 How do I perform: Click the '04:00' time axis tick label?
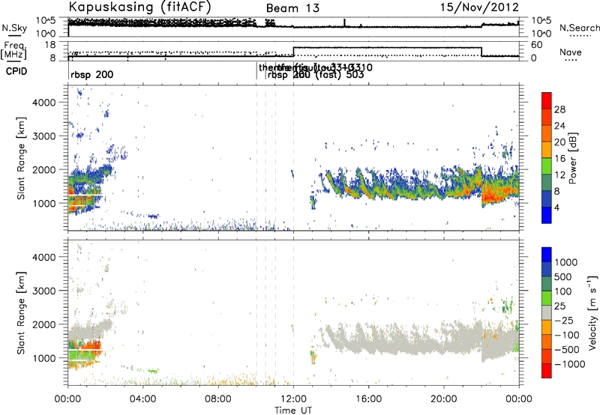point(143,399)
